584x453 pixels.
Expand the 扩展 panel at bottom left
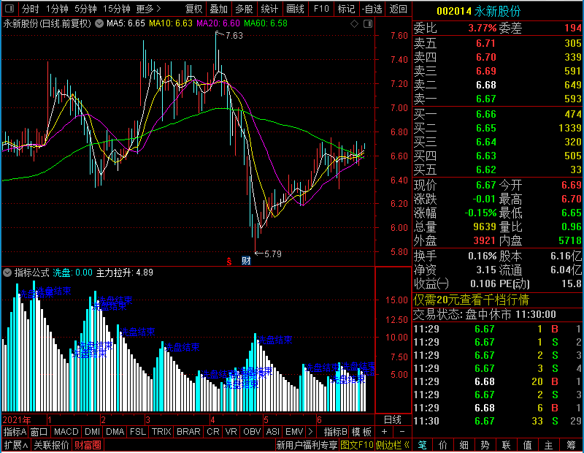16,445
